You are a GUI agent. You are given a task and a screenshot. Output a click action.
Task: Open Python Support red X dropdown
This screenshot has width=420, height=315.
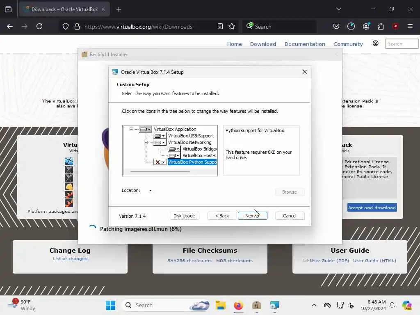(x=160, y=162)
